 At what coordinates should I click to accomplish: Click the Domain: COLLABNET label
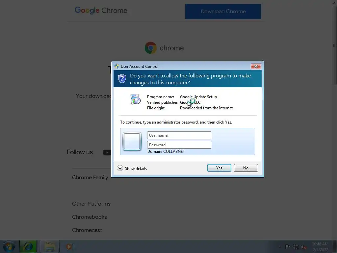point(166,152)
